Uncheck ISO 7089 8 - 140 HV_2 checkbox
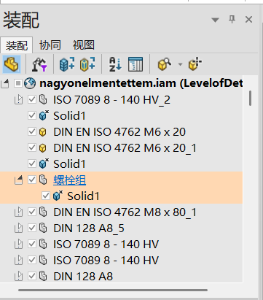Screen dimensions: 263x300 pyautogui.click(x=32, y=99)
